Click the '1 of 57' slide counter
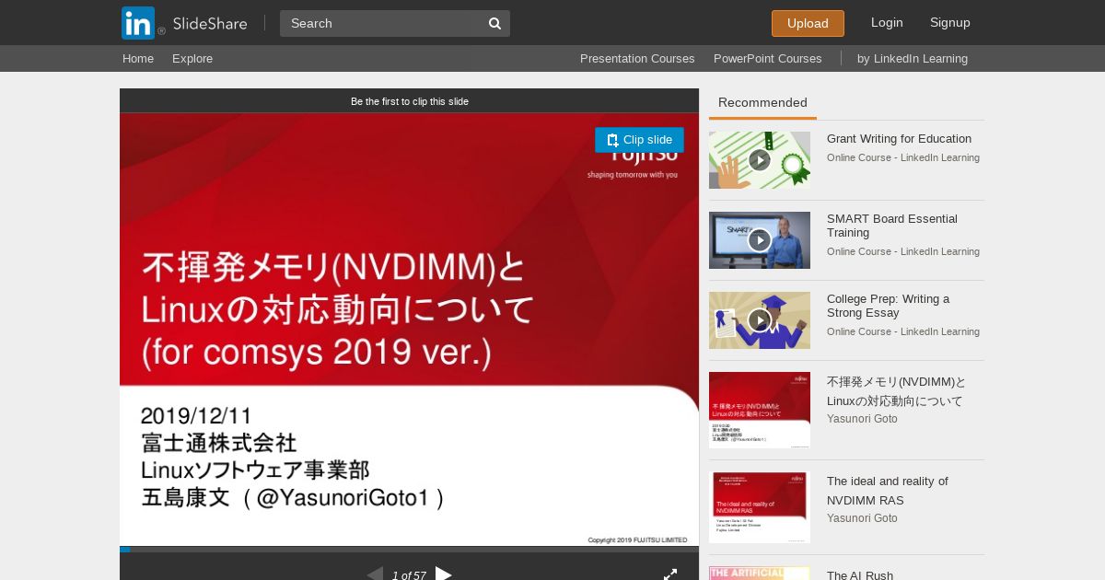This screenshot has height=580, width=1105. click(x=409, y=575)
